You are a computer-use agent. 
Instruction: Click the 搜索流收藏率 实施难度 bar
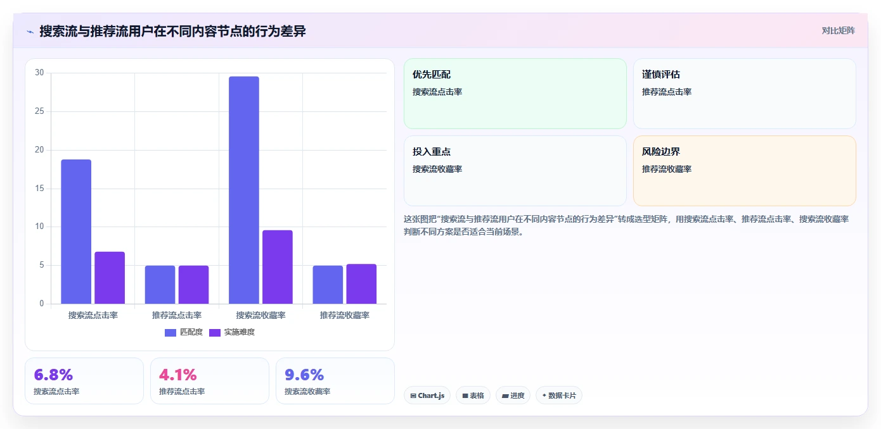pyautogui.click(x=278, y=267)
